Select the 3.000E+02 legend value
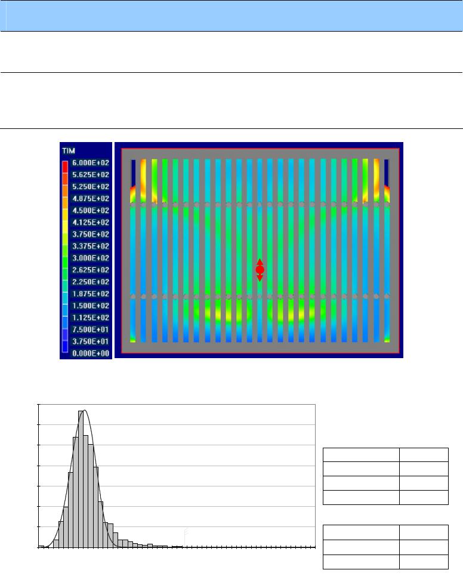The height and width of the screenshot is (576, 463). pos(91,258)
